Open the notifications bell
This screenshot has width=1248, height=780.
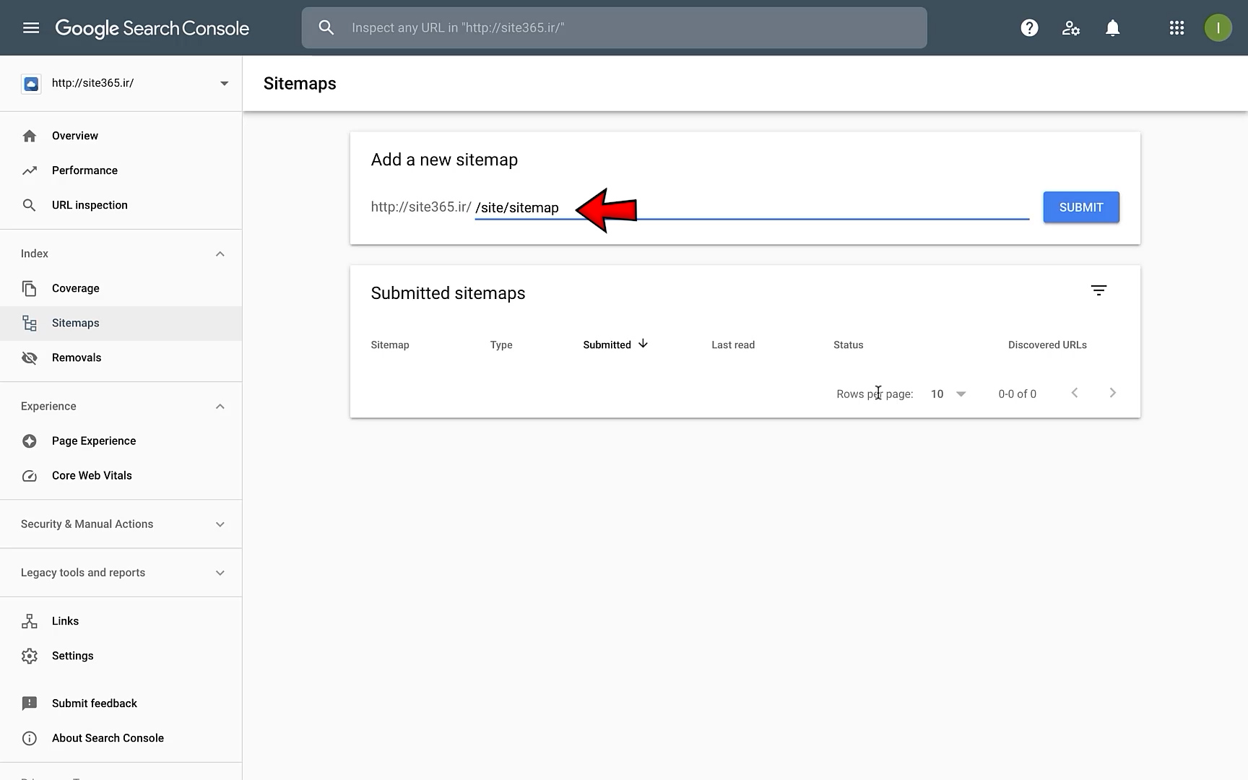tap(1112, 28)
